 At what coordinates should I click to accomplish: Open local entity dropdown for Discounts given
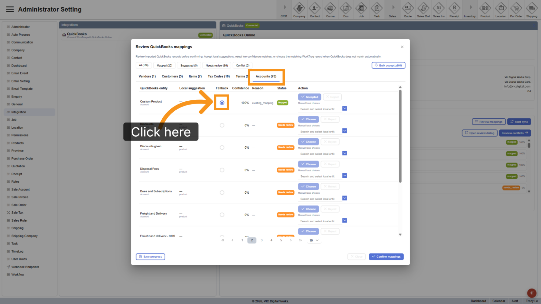tap(345, 153)
